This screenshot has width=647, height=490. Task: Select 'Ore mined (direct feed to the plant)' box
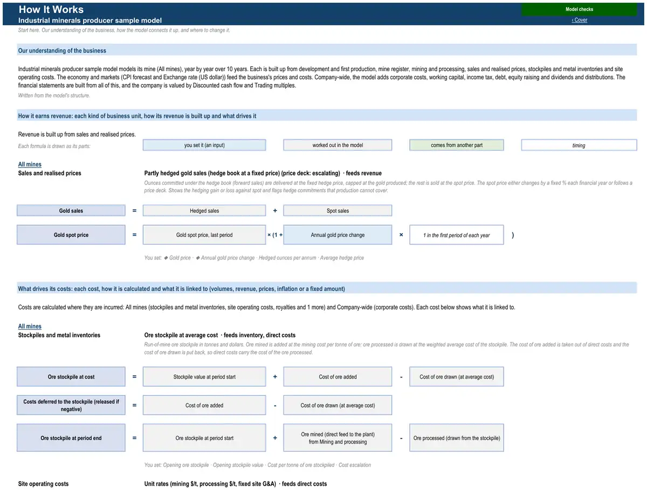point(338,438)
